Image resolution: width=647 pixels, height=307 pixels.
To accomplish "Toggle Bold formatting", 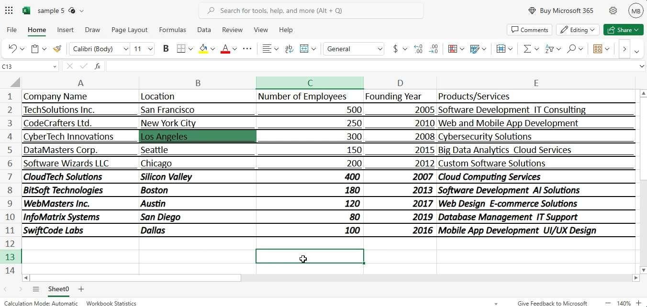I will (166, 49).
